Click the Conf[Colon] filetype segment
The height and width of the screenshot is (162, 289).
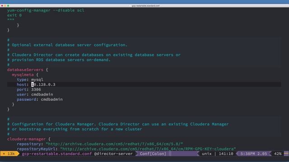[x=153, y=154]
